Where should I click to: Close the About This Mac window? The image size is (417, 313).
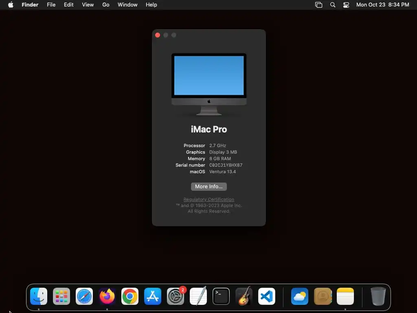click(x=158, y=35)
